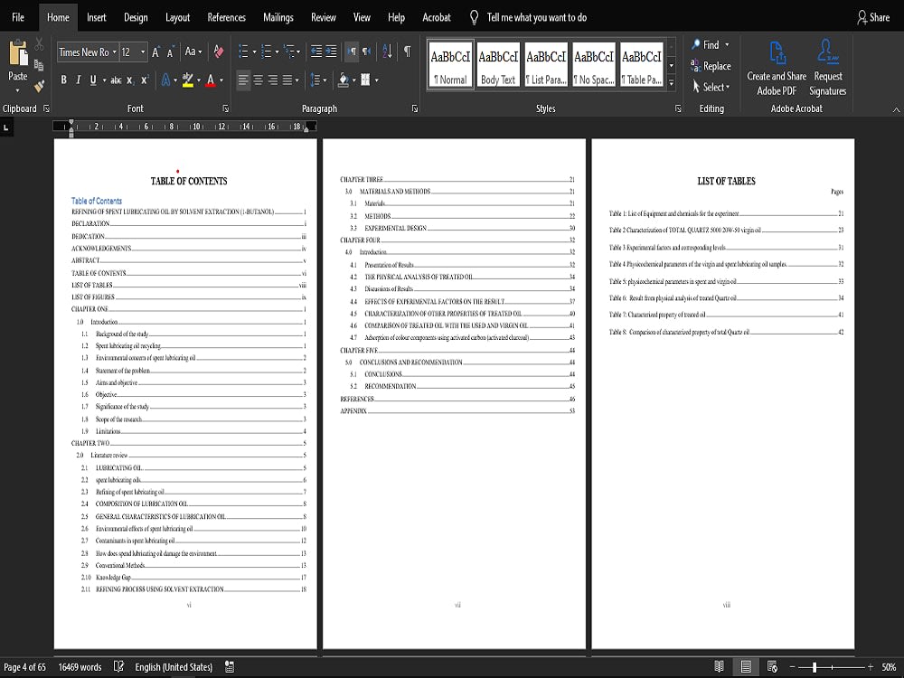Screen dimensions: 904x678
Task: Expand the Bullets list dropdown
Action: click(254, 50)
